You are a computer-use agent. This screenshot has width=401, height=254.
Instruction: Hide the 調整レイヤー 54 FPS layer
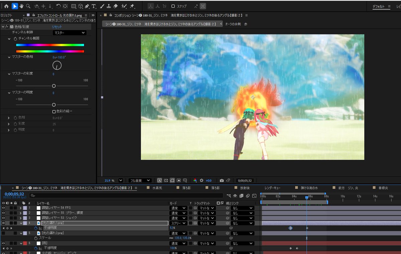3,209
